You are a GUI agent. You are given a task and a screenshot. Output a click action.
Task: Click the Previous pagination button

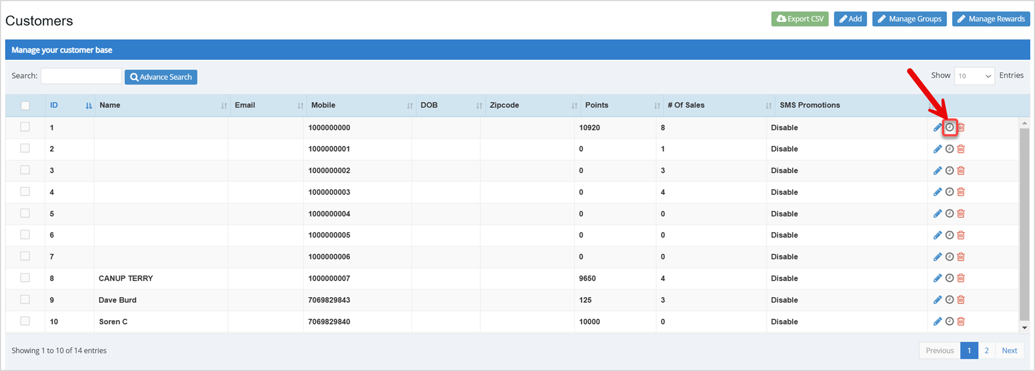pos(940,350)
